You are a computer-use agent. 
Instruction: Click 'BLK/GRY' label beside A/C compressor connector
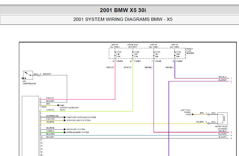47,74
